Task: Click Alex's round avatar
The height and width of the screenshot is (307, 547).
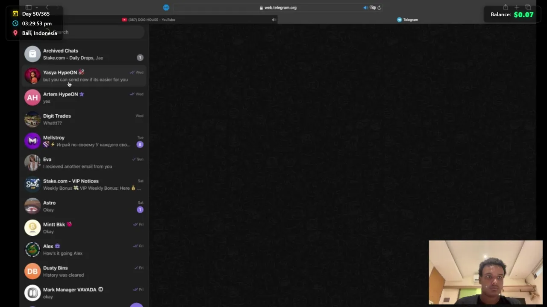Action: coord(32,250)
